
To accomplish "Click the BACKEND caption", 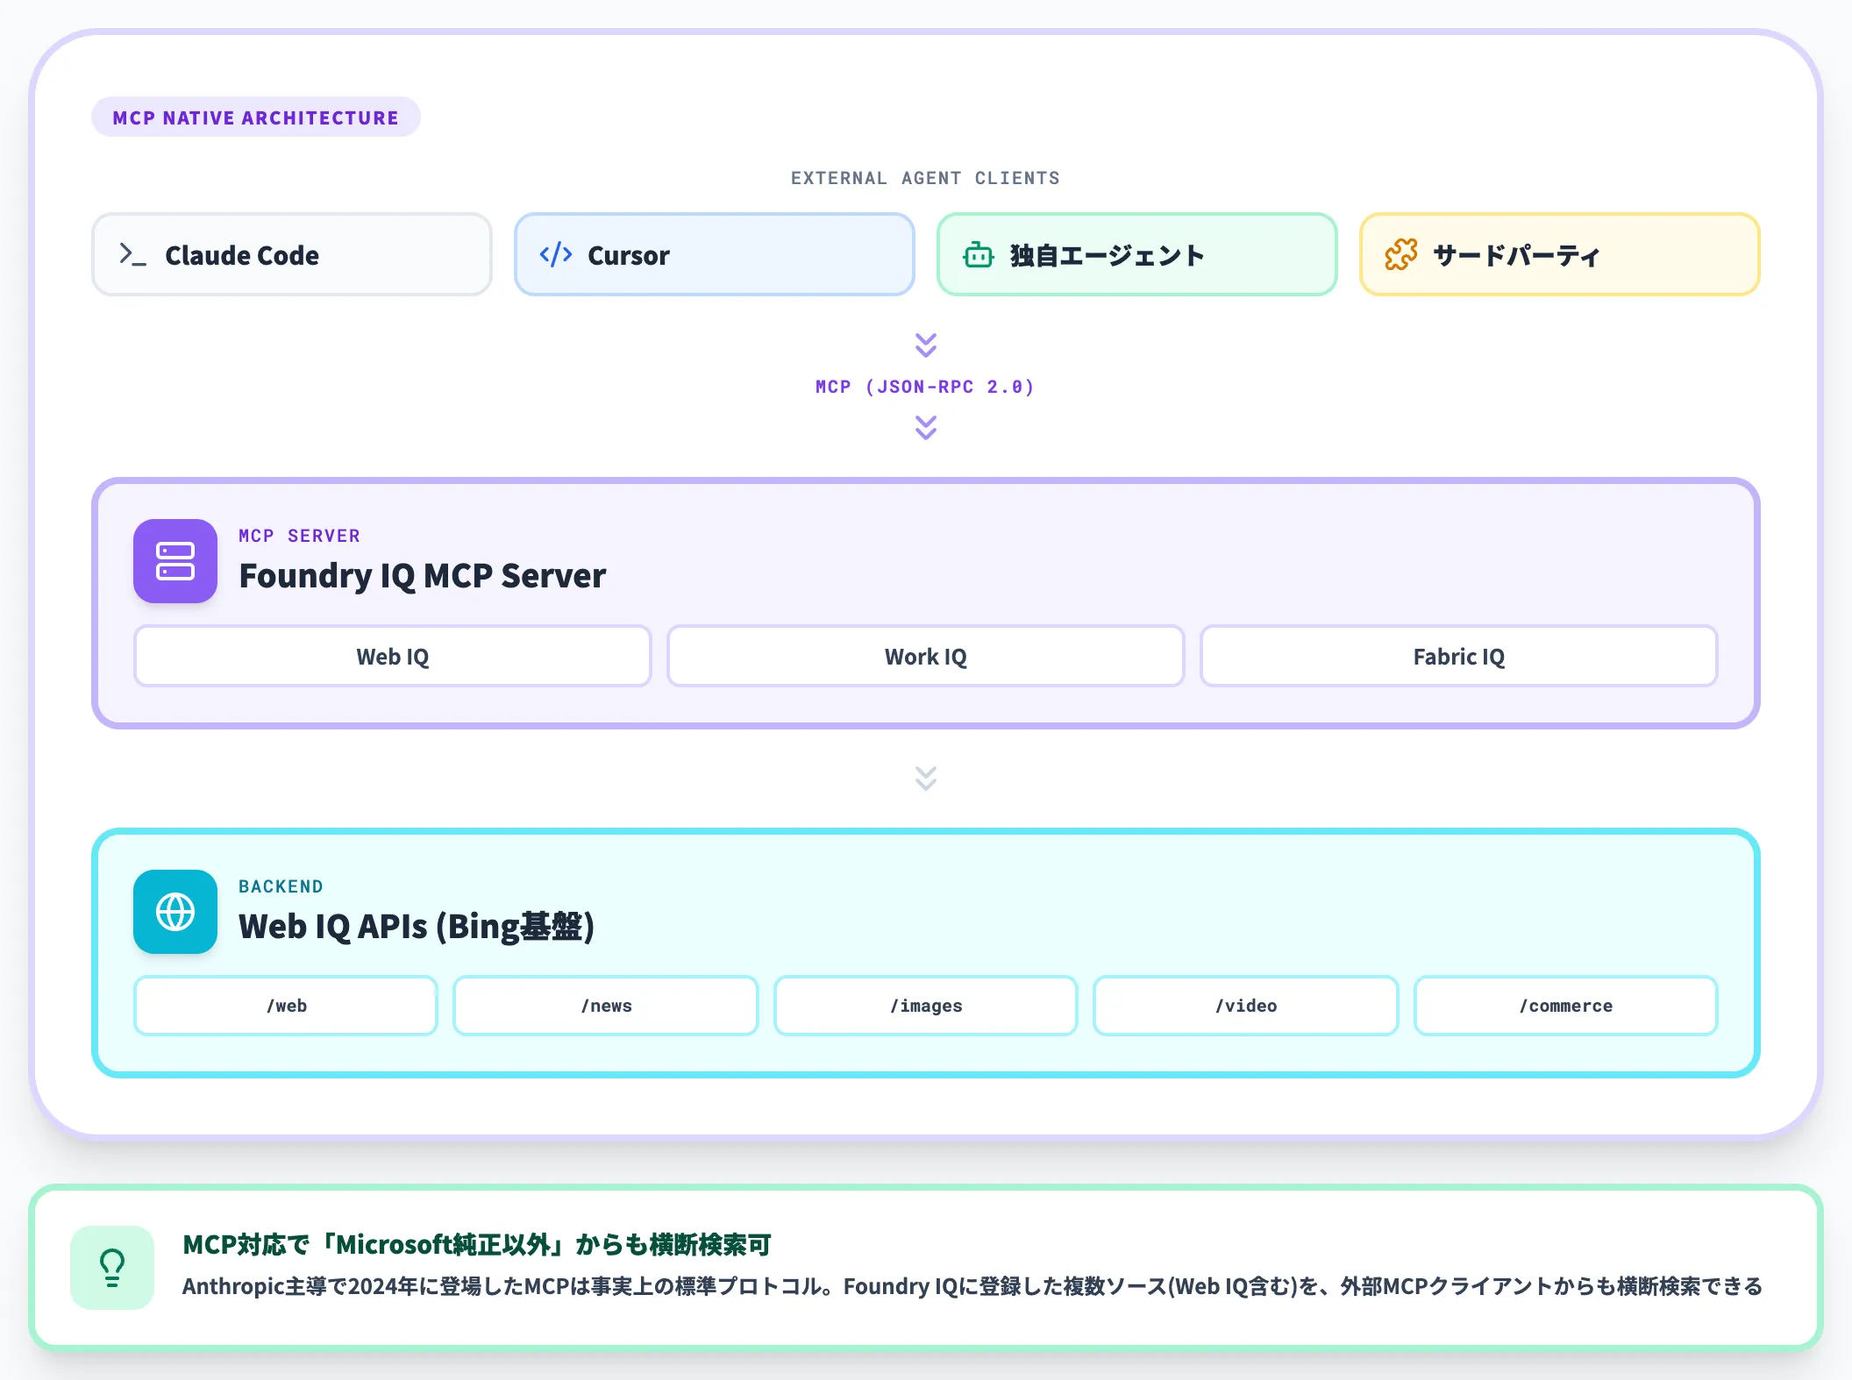I will click(281, 886).
